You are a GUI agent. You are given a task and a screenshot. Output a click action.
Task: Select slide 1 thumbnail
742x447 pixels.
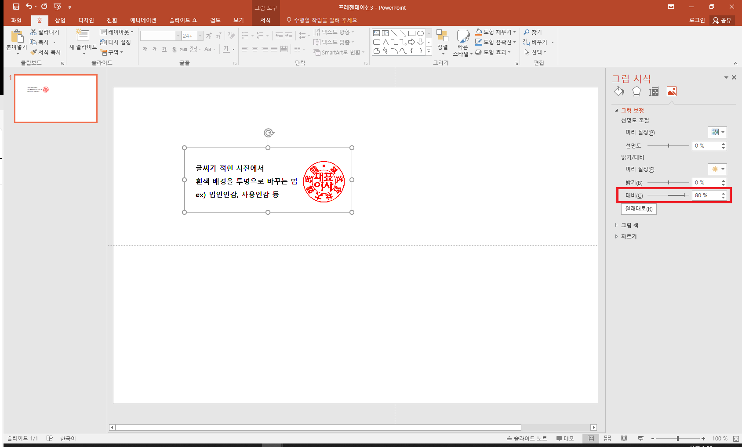click(56, 98)
